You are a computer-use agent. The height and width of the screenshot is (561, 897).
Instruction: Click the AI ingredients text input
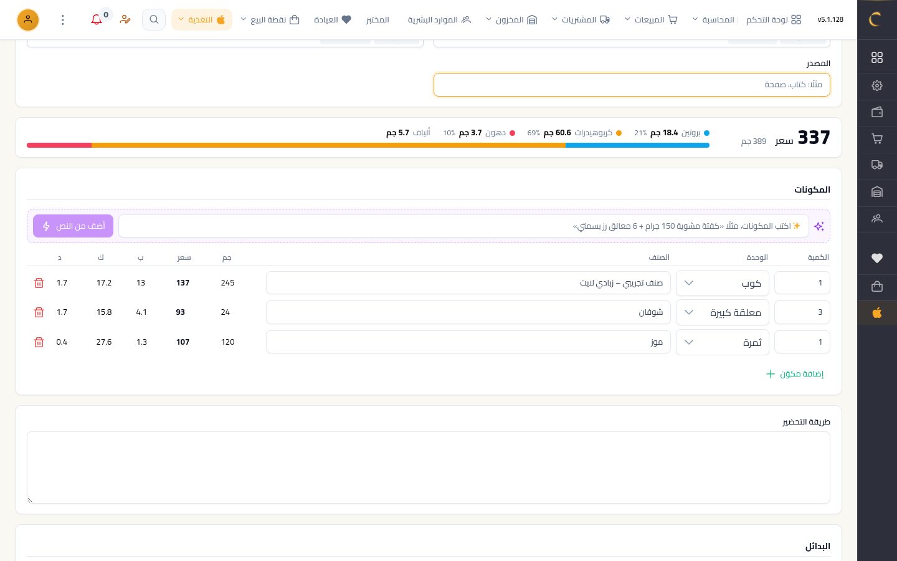463,226
